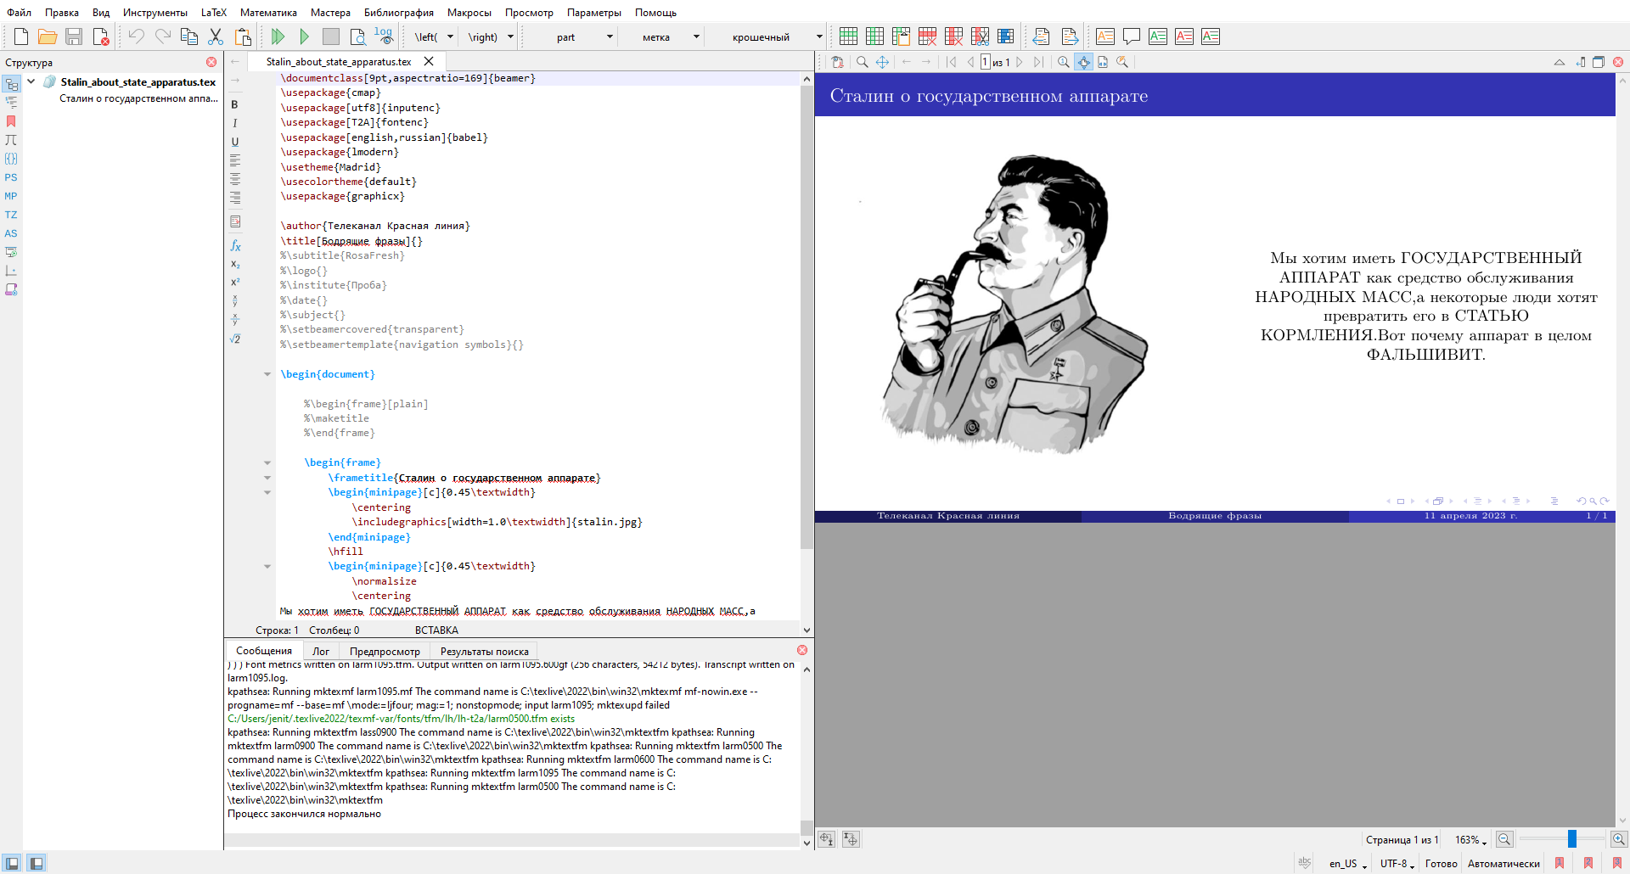1630x874 pixels.
Task: Open the \left( dropdown arrow
Action: [x=450, y=36]
